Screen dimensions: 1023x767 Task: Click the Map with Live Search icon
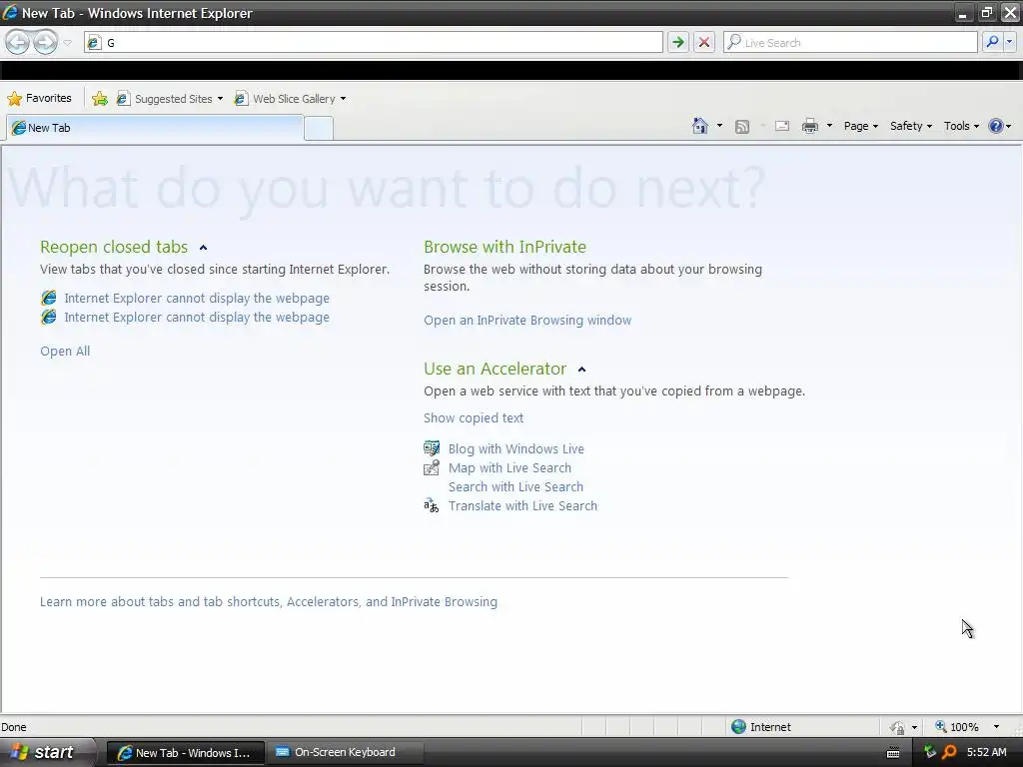pyautogui.click(x=432, y=467)
